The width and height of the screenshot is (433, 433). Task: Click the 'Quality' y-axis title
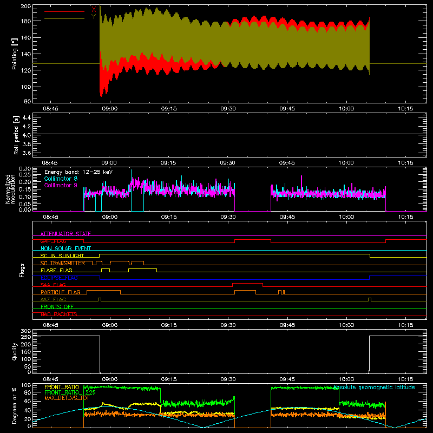pos(15,351)
